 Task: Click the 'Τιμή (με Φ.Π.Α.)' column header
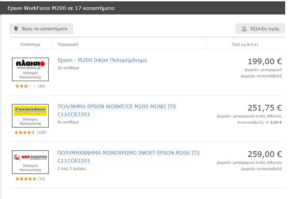[245, 44]
